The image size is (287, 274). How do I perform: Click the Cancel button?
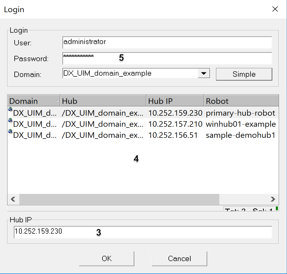point(179,259)
